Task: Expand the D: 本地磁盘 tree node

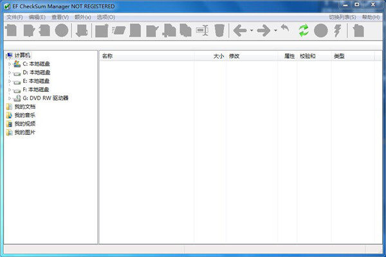Action: [10, 73]
